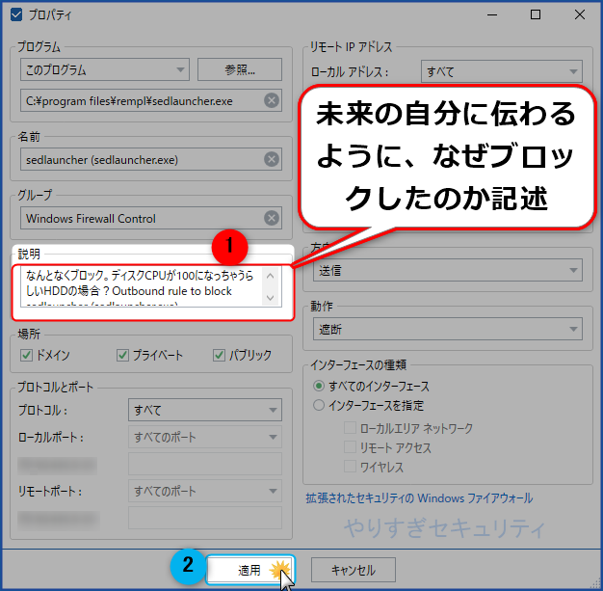Toggle the パブリック location checkbox
603x591 pixels.
click(x=220, y=355)
